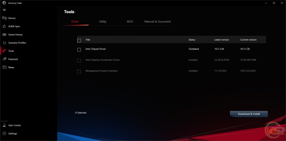The width and height of the screenshot is (286, 141).
Task: Click the News icon in sidebar
Action: pyautogui.click(x=4, y=67)
